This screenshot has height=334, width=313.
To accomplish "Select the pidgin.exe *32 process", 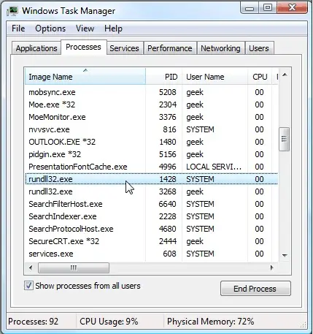I will [151, 154].
